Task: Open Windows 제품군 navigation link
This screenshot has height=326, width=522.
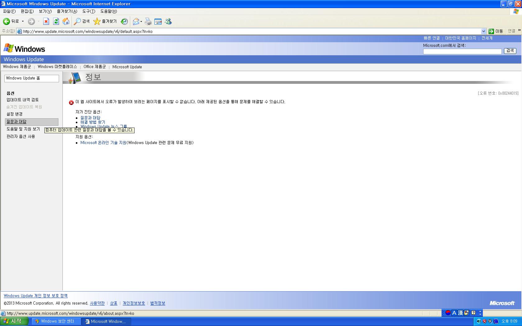Action: 17,67
